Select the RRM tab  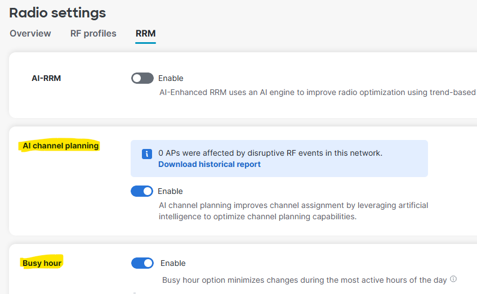(x=145, y=34)
